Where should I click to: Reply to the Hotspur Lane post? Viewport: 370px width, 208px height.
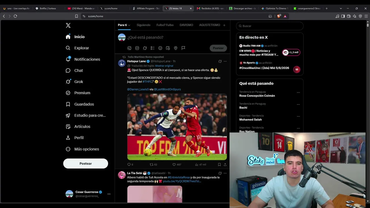tap(130, 164)
